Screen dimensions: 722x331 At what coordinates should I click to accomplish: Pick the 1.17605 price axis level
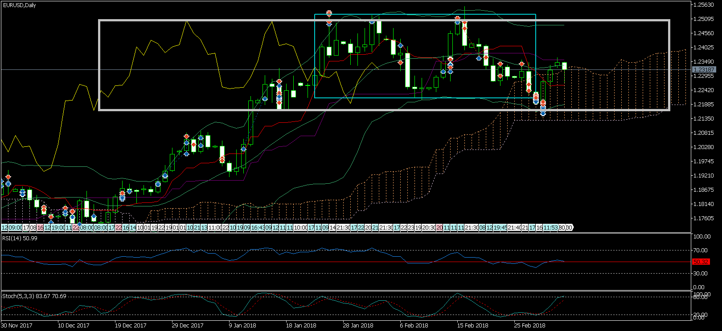tap(704, 218)
